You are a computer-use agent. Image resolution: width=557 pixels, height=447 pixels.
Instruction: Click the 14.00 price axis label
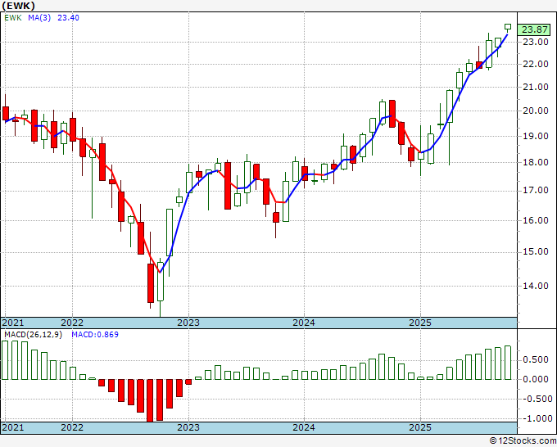[x=536, y=287]
